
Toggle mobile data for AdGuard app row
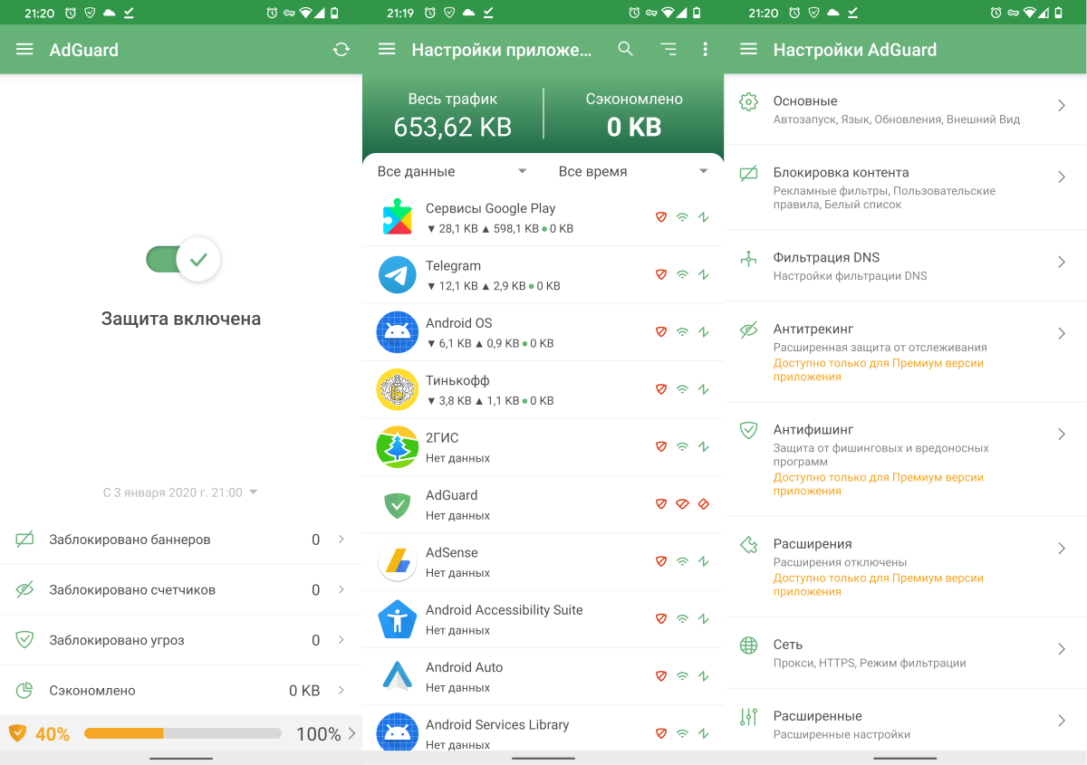pos(704,504)
